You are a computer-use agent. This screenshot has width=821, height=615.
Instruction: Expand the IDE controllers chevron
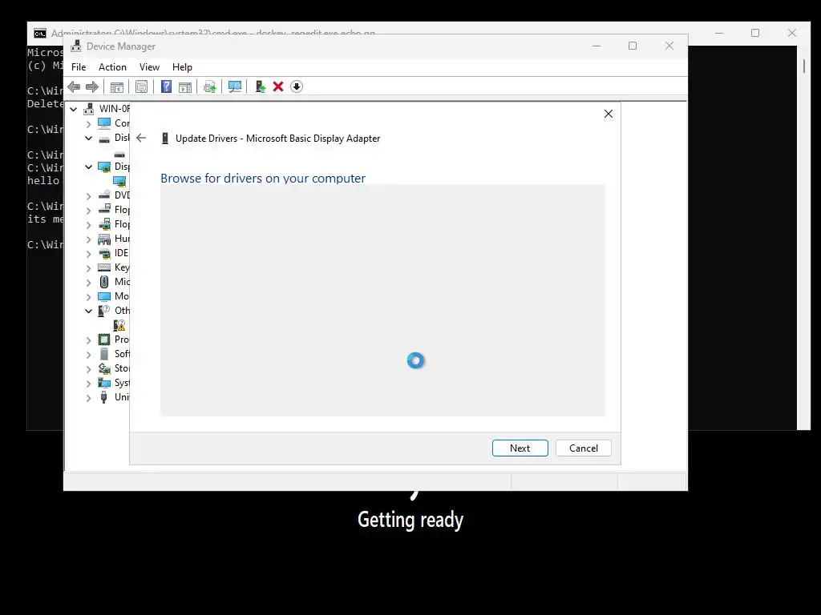tap(88, 254)
